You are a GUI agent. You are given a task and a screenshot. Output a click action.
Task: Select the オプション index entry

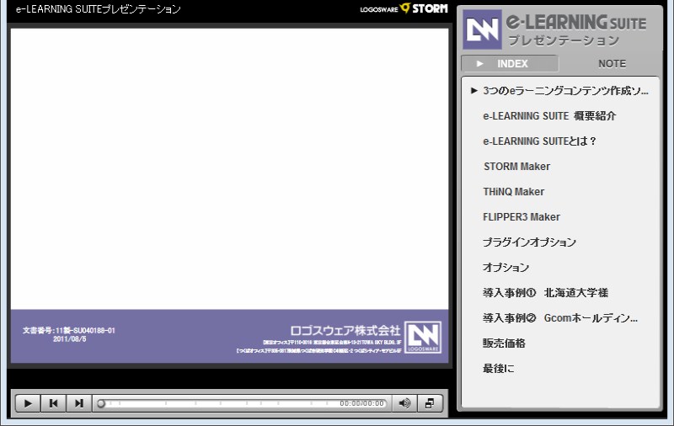(505, 268)
